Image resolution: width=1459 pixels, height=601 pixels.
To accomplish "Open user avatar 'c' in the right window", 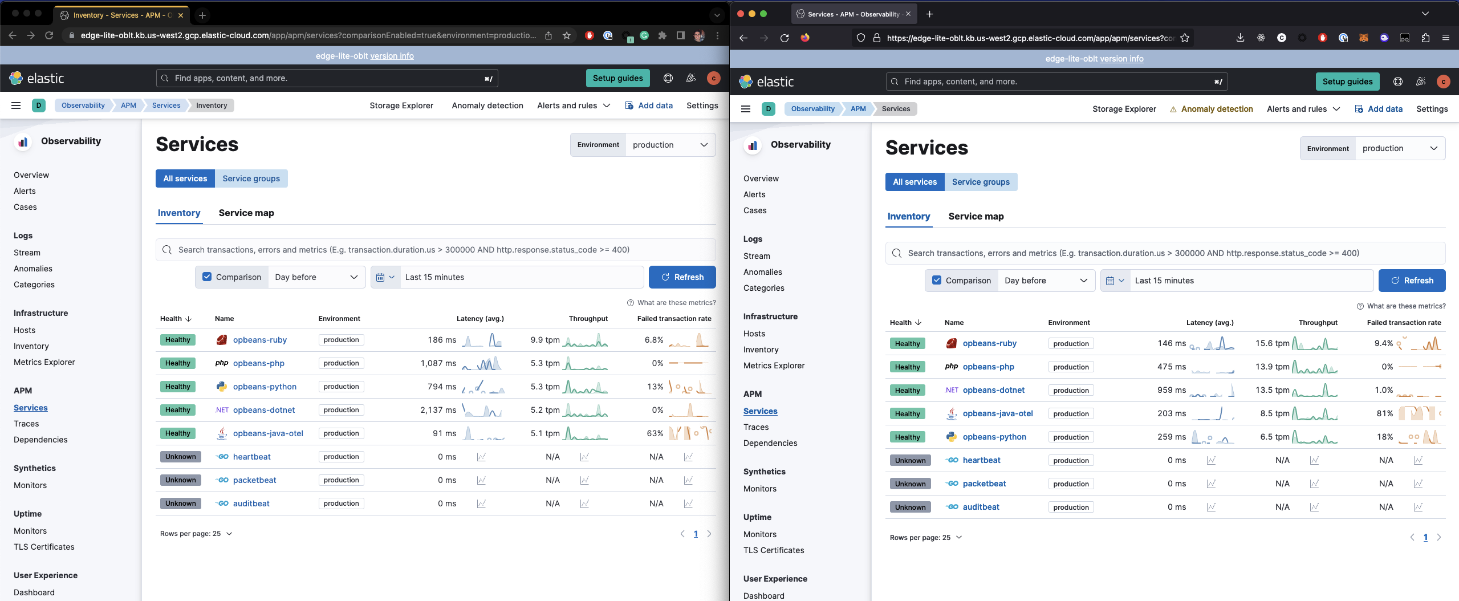I will pos(1444,82).
